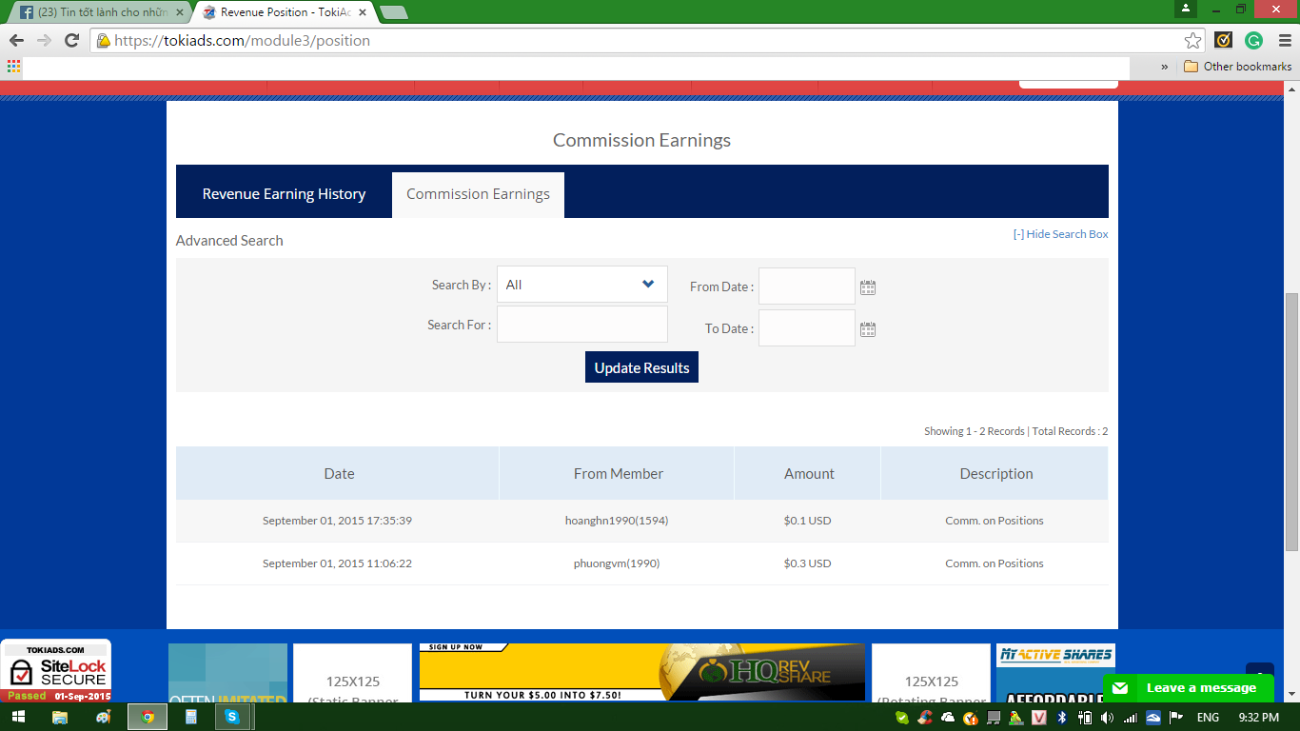Expand the Search By dropdown
This screenshot has height=731, width=1300.
(x=582, y=285)
